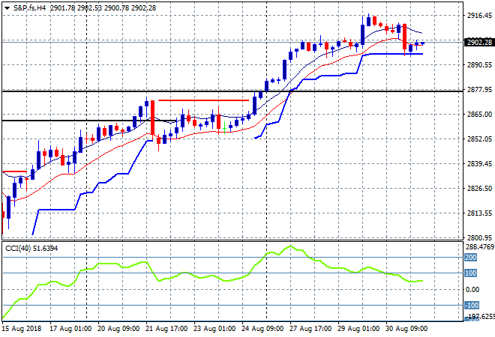Click the 2877.95 price axis label
Viewport: 495px width, 337px height.
tap(479, 90)
